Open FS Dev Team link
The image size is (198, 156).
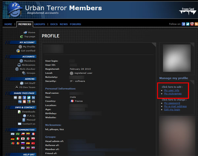pyautogui.click(x=25, y=87)
